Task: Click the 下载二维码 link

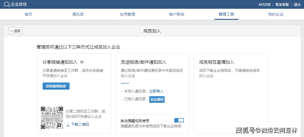Action: (x=80, y=124)
